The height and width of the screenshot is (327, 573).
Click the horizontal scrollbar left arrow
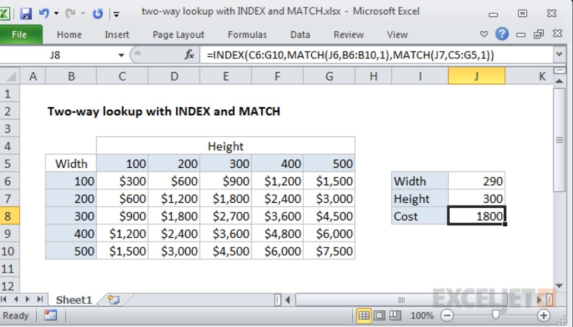pyautogui.click(x=288, y=300)
